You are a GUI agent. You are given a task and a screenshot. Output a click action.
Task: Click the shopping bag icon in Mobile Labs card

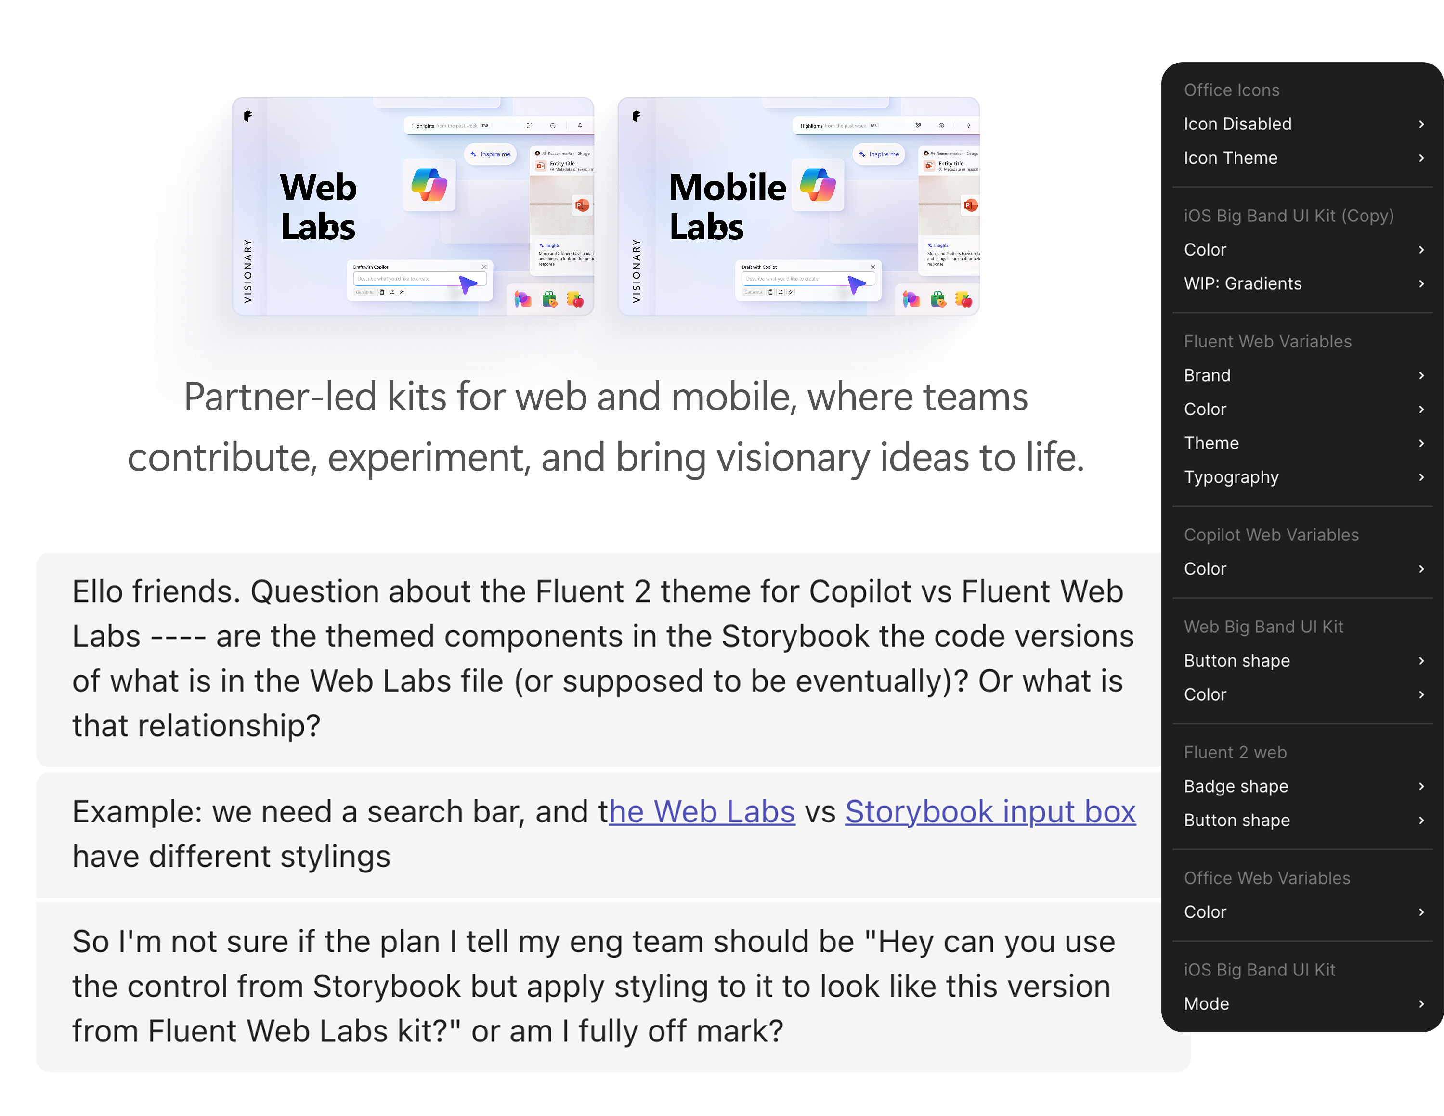click(938, 300)
